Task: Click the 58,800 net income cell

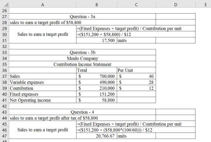Action: pos(96,100)
